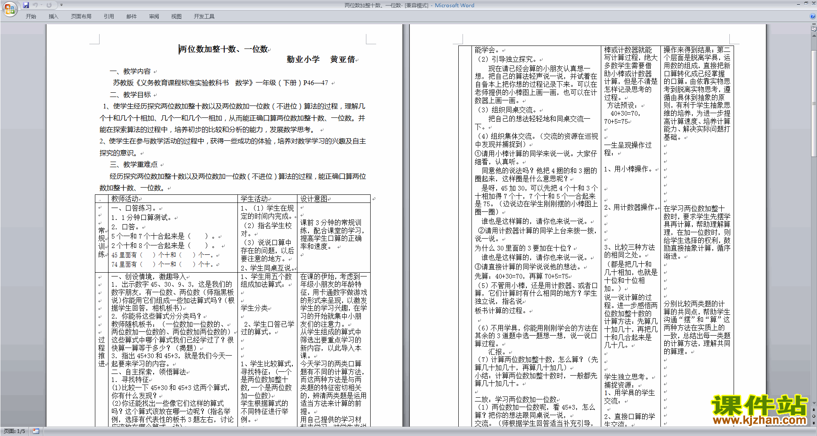Click the table header cell 学生活动

click(x=254, y=199)
